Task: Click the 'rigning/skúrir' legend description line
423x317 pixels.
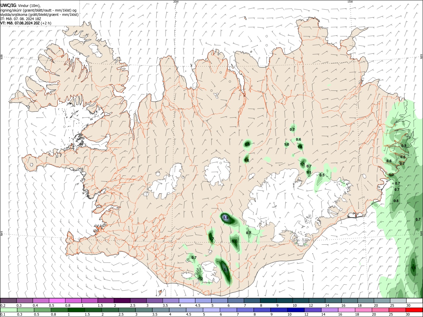Action: tap(39, 10)
